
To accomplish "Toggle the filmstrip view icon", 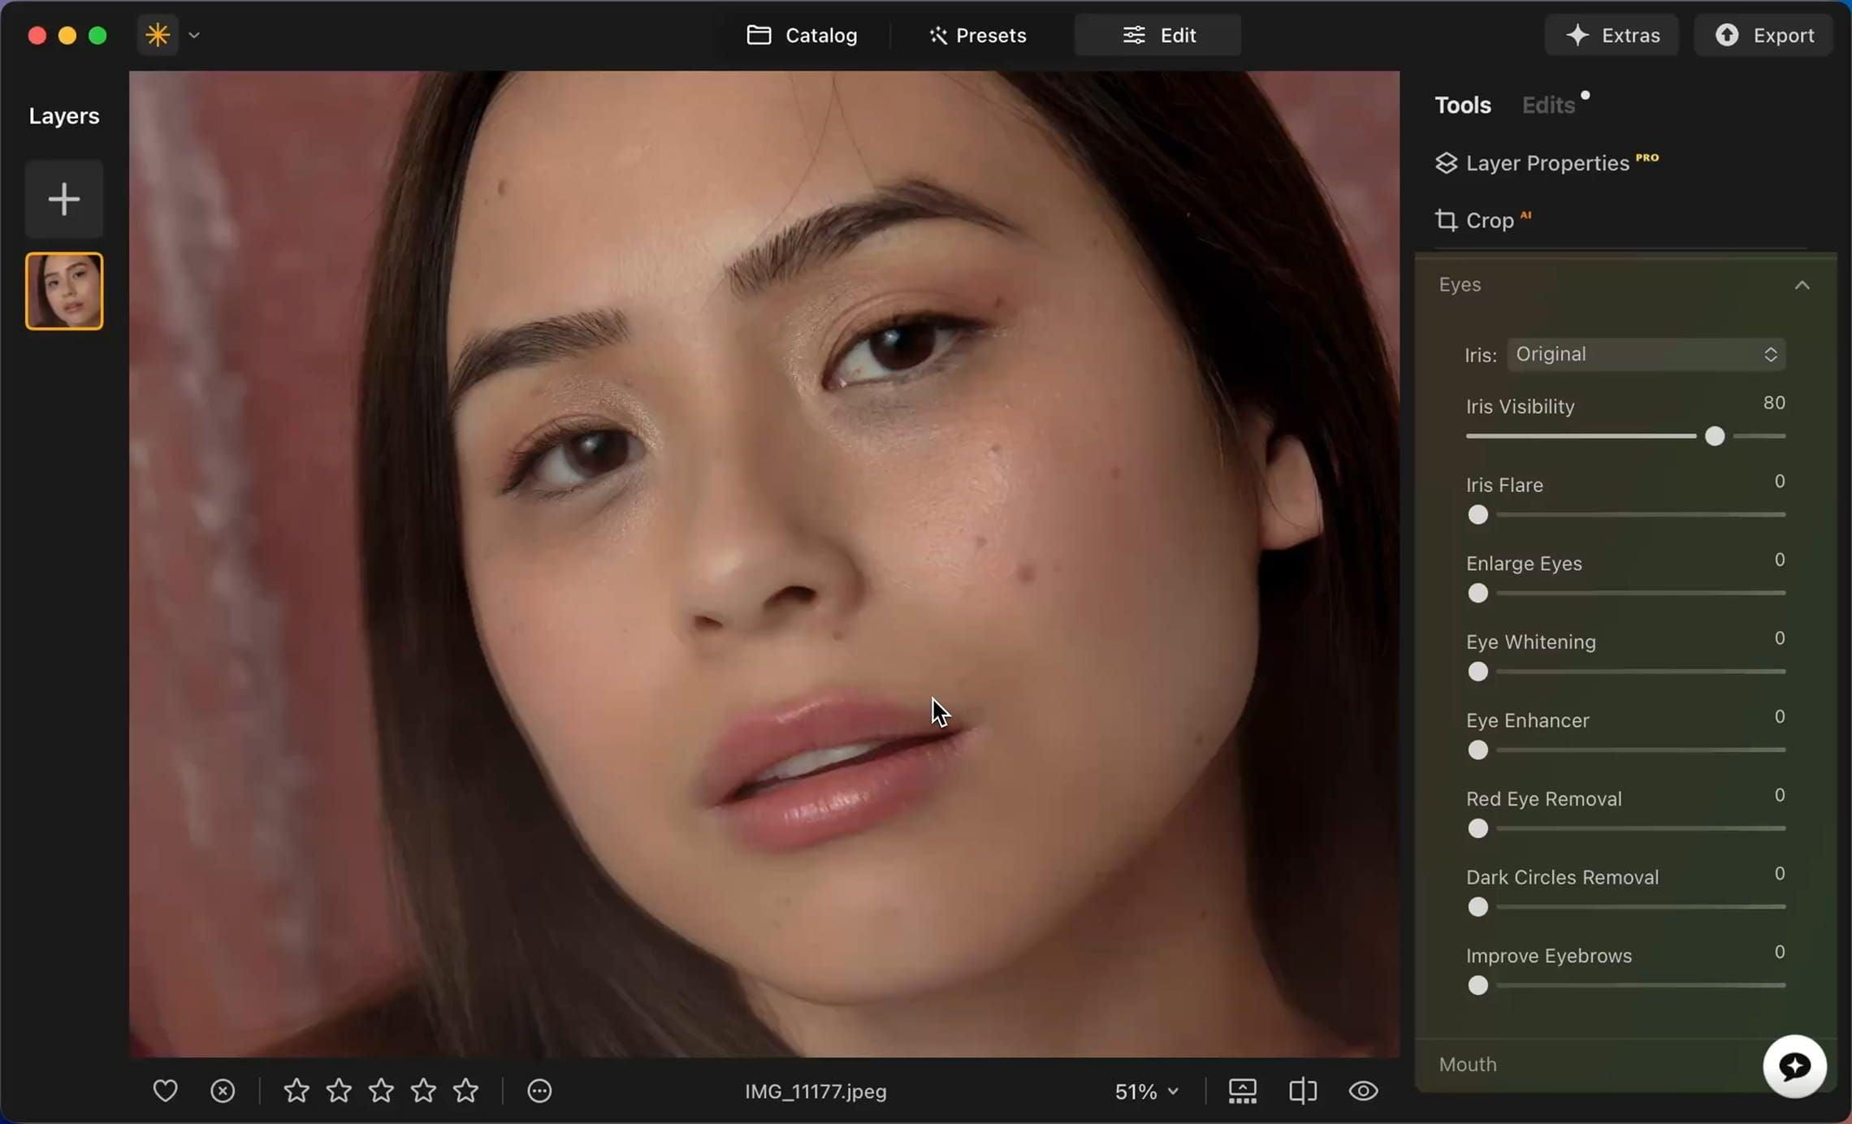I will click(1242, 1091).
